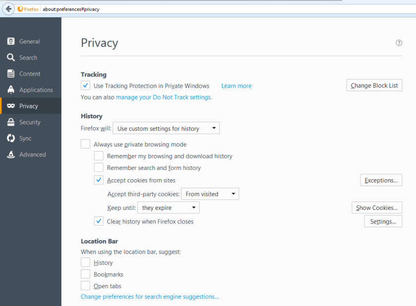
Task: Click the Change Block List button
Action: point(374,85)
